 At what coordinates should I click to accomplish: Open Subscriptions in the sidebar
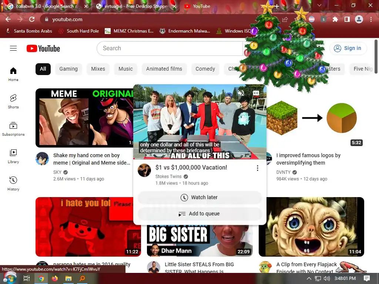click(x=13, y=129)
